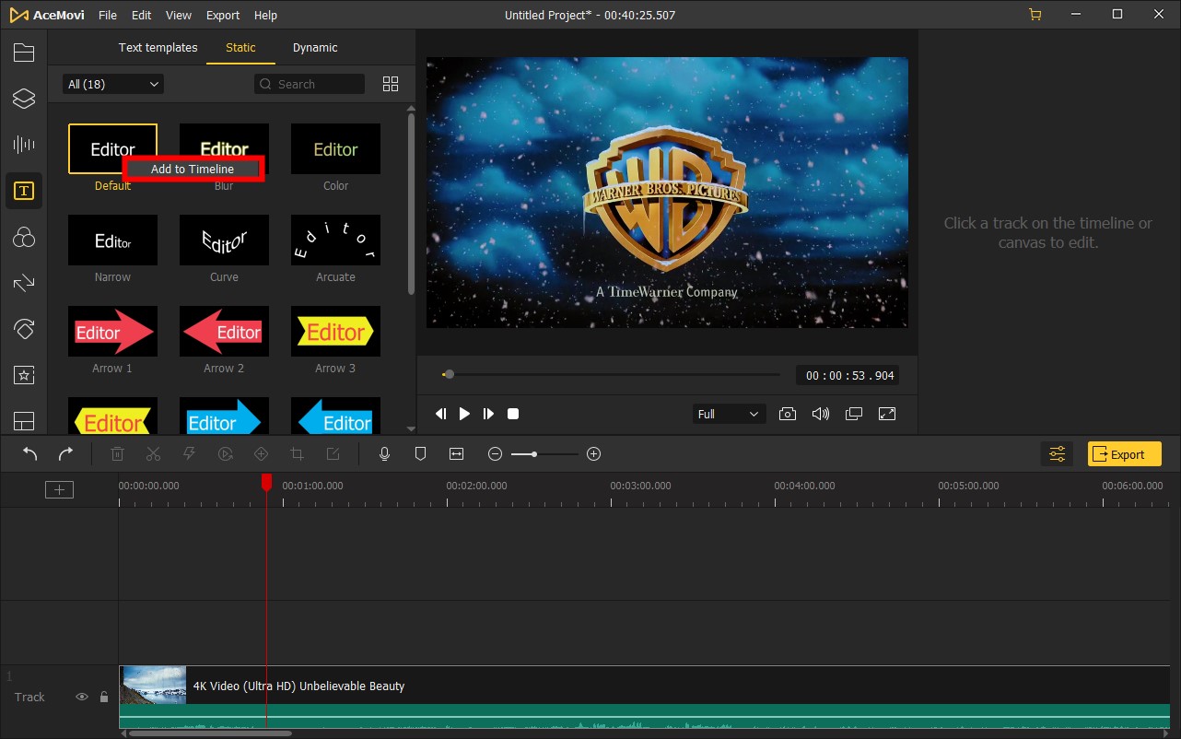
Task: Open the Export menu
Action: 223,15
